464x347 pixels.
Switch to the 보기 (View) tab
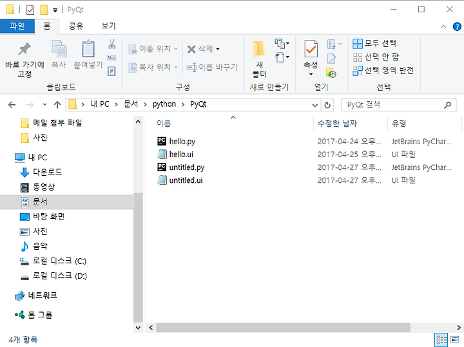[x=108, y=26]
